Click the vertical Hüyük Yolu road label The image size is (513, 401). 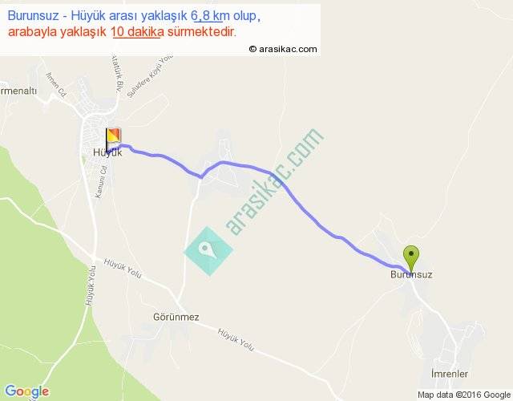91,286
